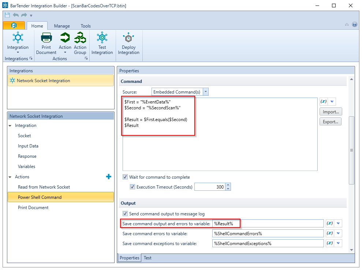
Task: Click the Redo arrow icon
Action: pyautogui.click(x=24, y=15)
